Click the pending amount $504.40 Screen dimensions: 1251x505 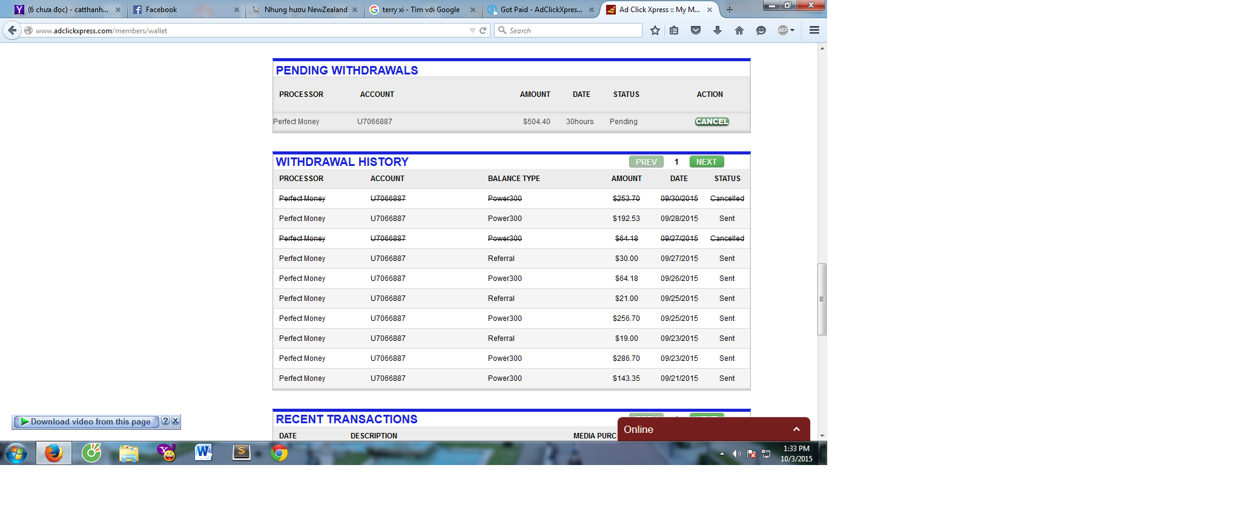(536, 122)
